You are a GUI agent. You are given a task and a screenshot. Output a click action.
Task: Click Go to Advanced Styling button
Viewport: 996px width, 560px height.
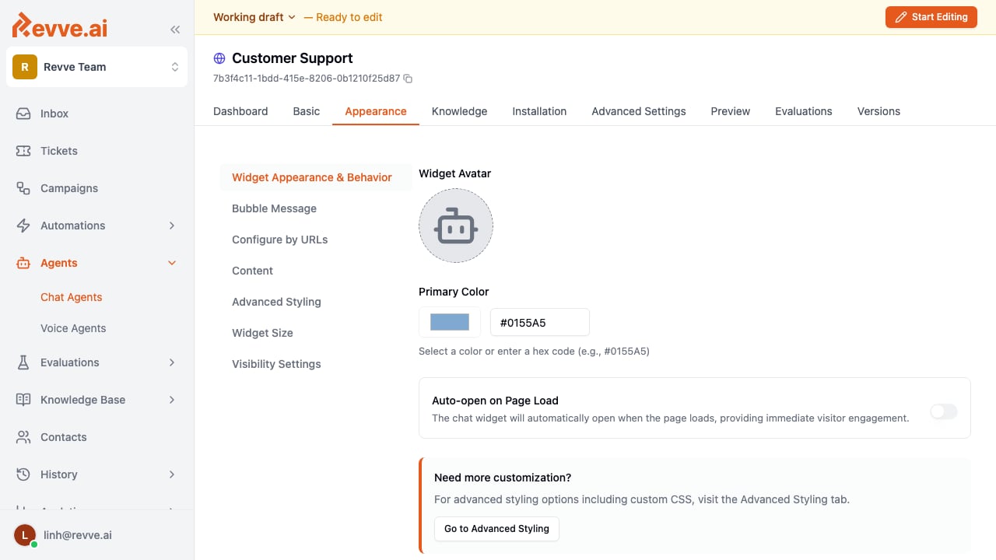click(496, 529)
